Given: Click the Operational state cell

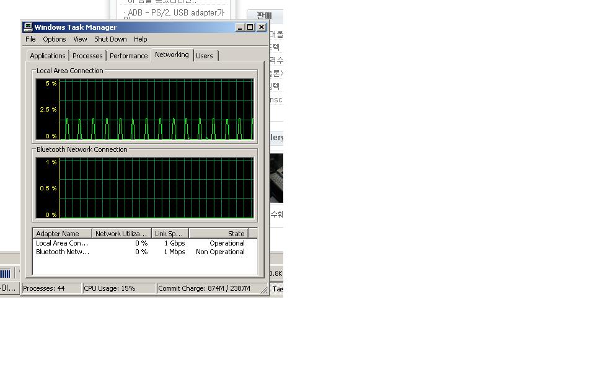Looking at the screenshot, I should point(227,243).
